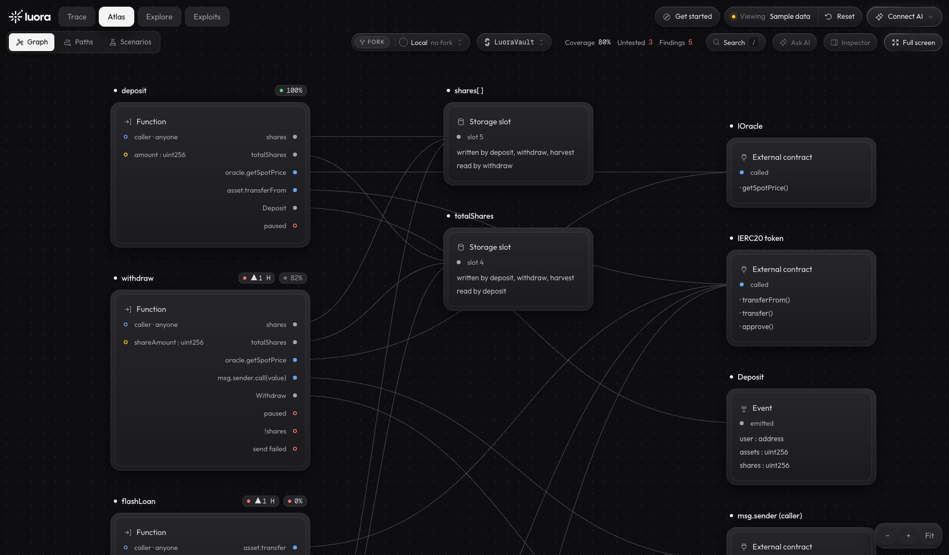Click the luora logo icon
Image resolution: width=949 pixels, height=555 pixels.
point(16,17)
